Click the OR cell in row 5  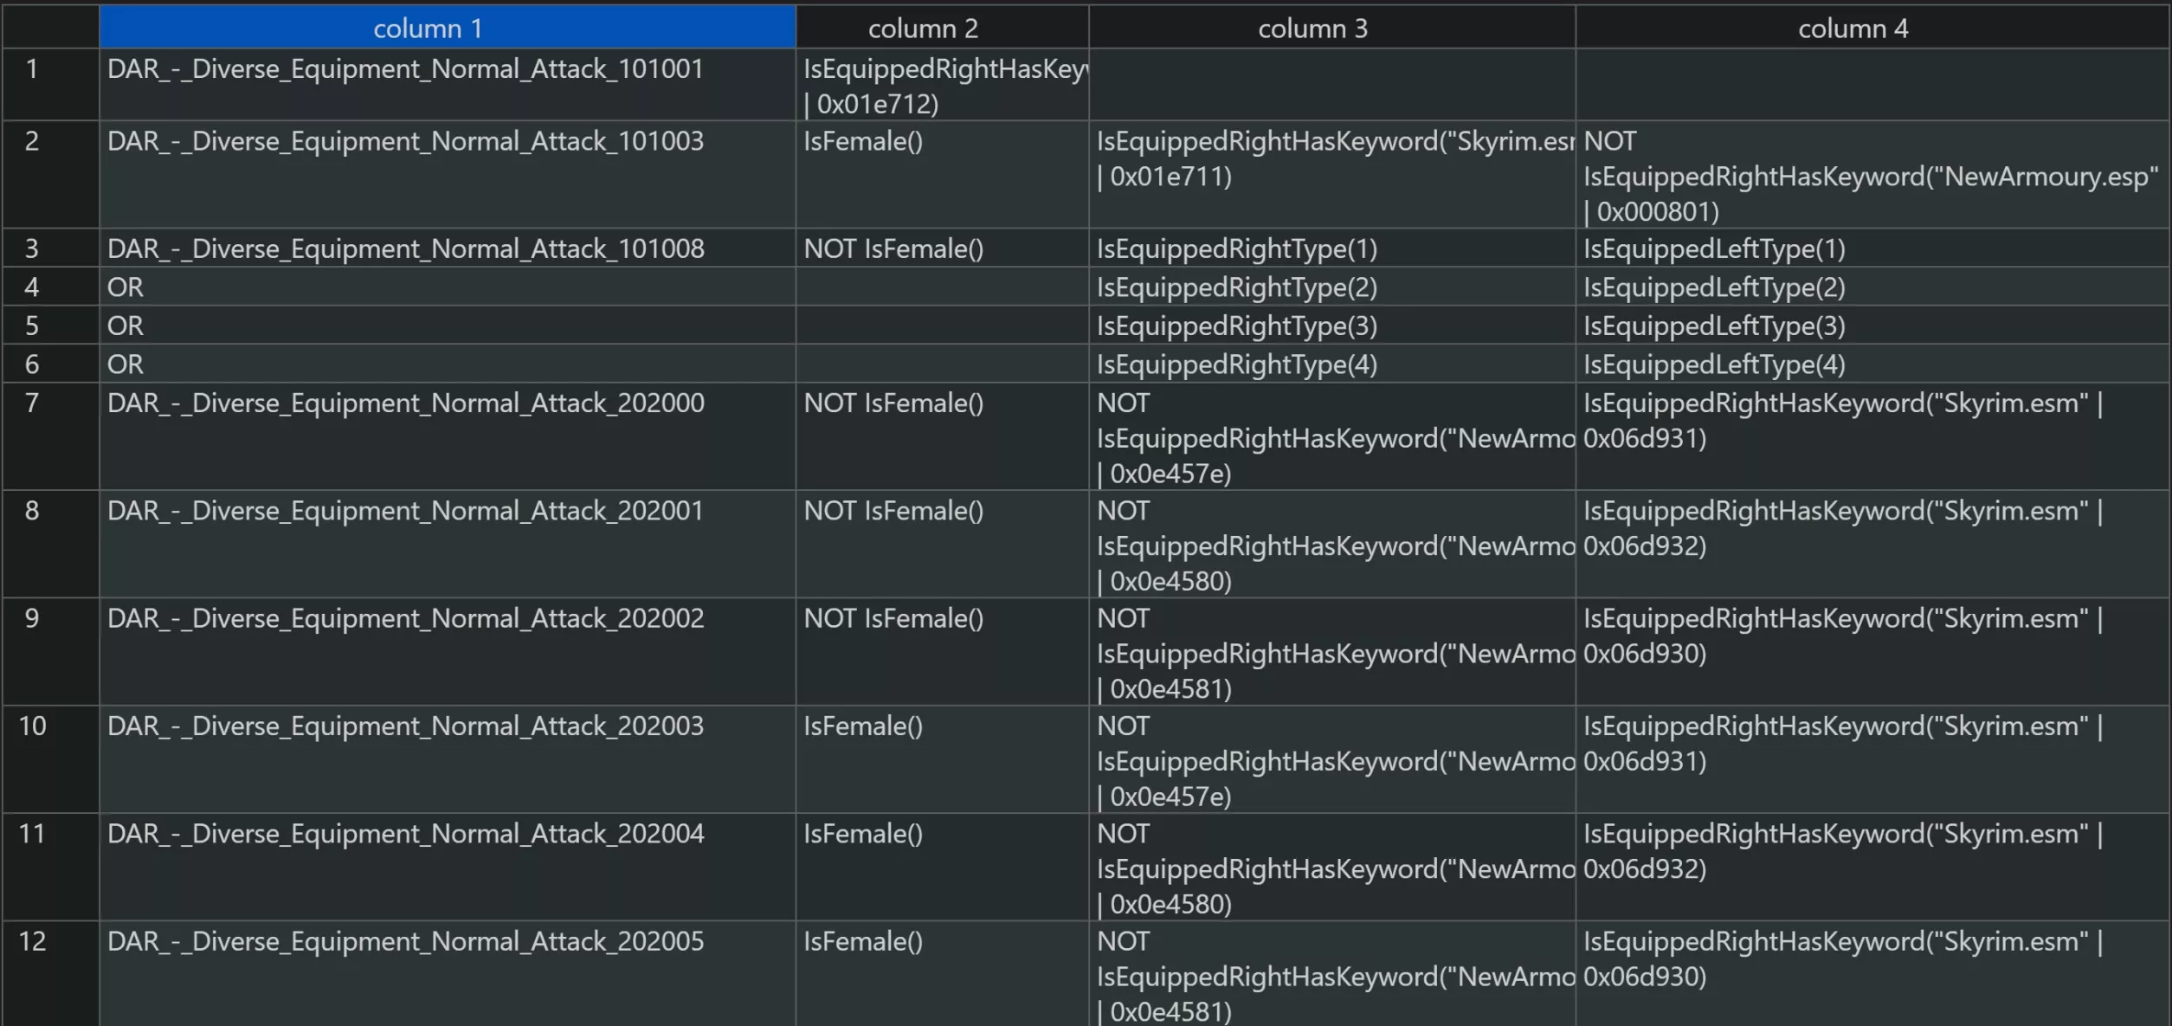tap(447, 326)
